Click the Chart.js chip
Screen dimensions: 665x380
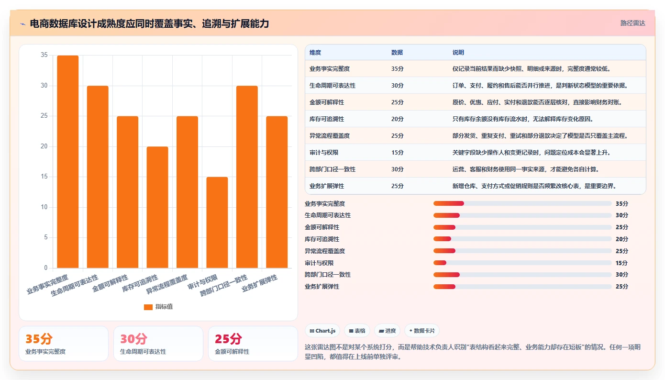[x=322, y=331]
